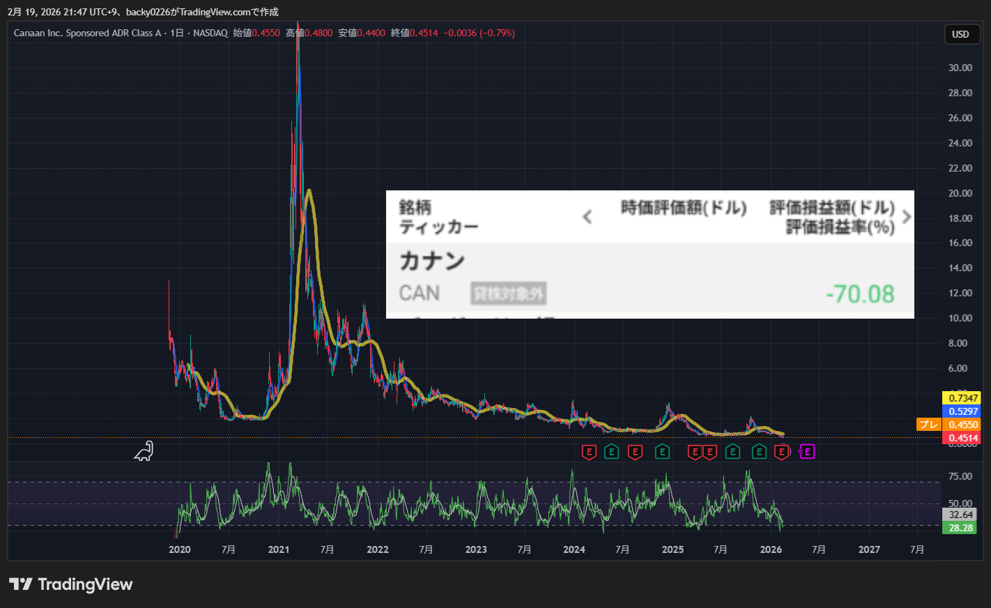Click the 安値 0.4400 low value
The width and height of the screenshot is (991, 608).
(362, 33)
